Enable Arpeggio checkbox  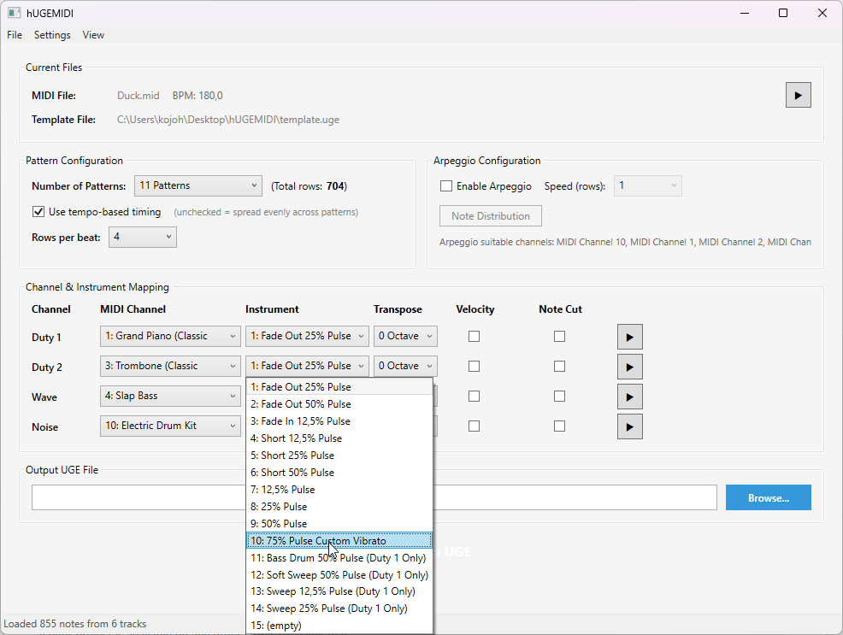(x=445, y=185)
